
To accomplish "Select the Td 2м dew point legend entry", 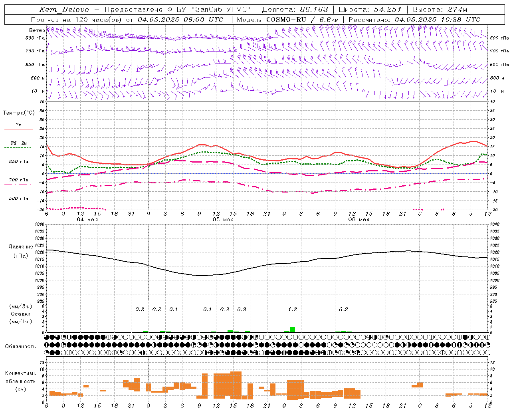I will click(19, 143).
